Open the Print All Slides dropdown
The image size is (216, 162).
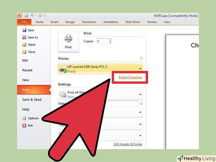click(100, 95)
